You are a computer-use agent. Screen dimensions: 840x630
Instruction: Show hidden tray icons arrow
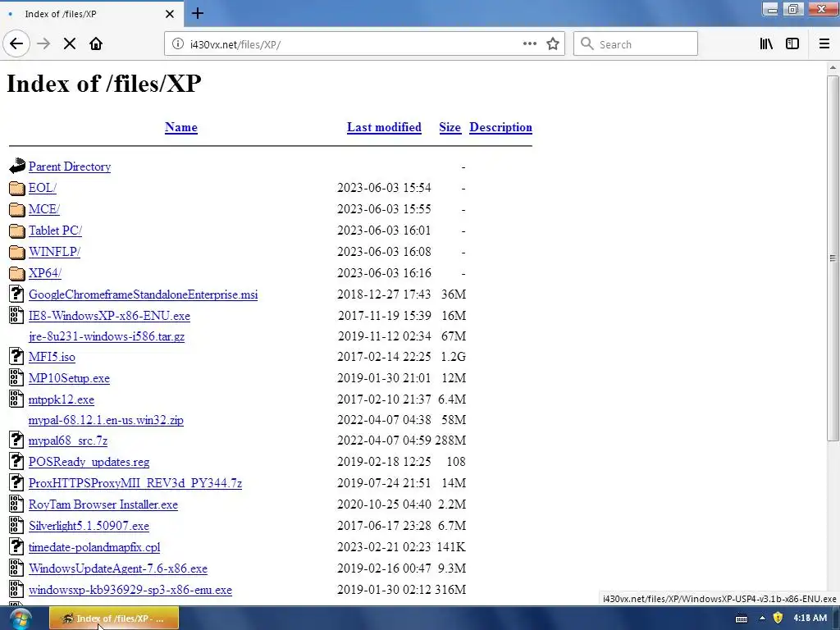click(x=762, y=619)
